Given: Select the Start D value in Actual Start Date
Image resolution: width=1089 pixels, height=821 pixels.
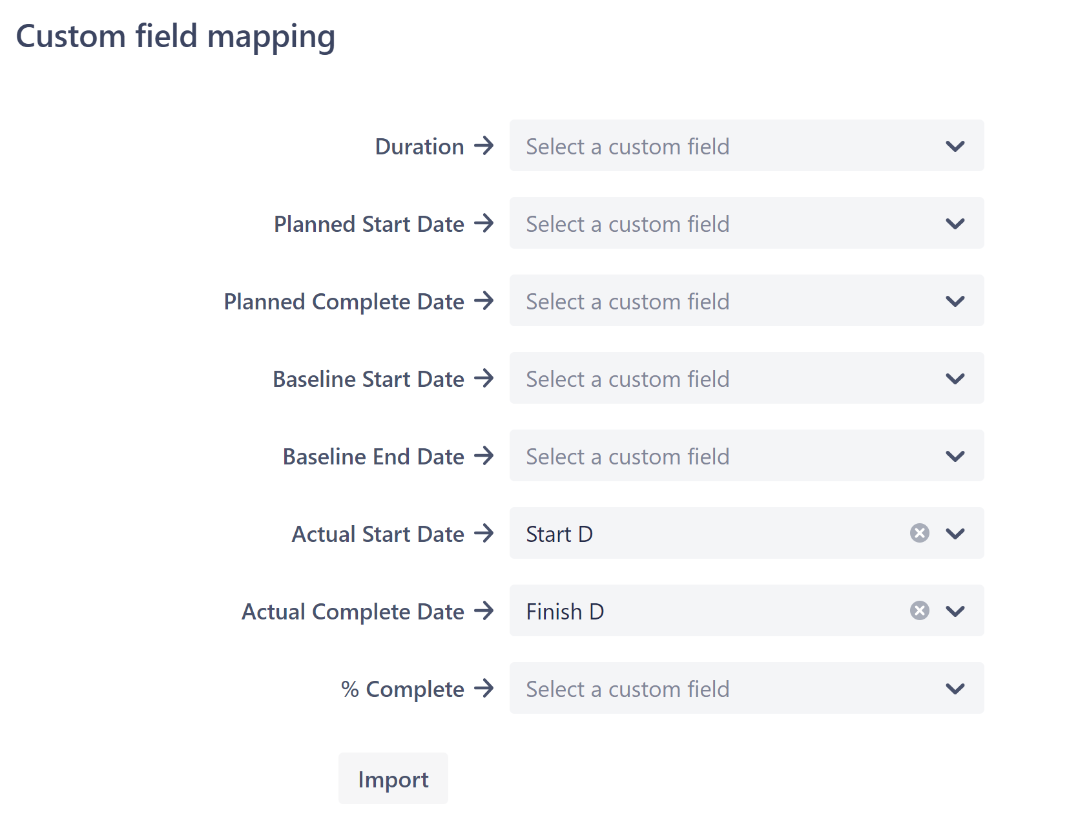Looking at the screenshot, I should pyautogui.click(x=559, y=533).
